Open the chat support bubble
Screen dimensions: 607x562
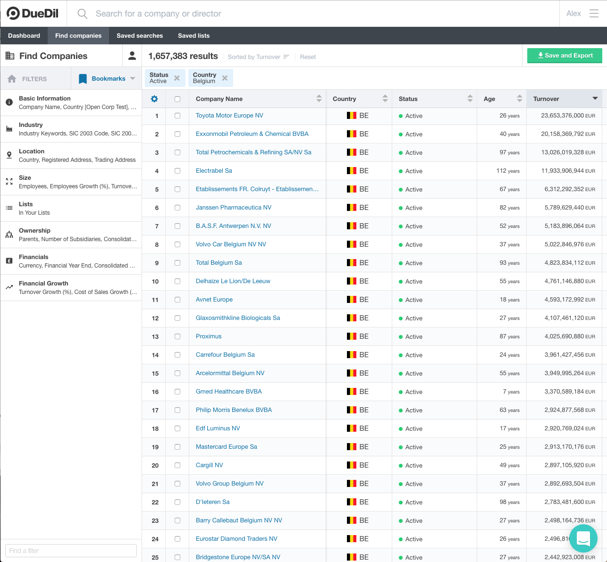[583, 538]
